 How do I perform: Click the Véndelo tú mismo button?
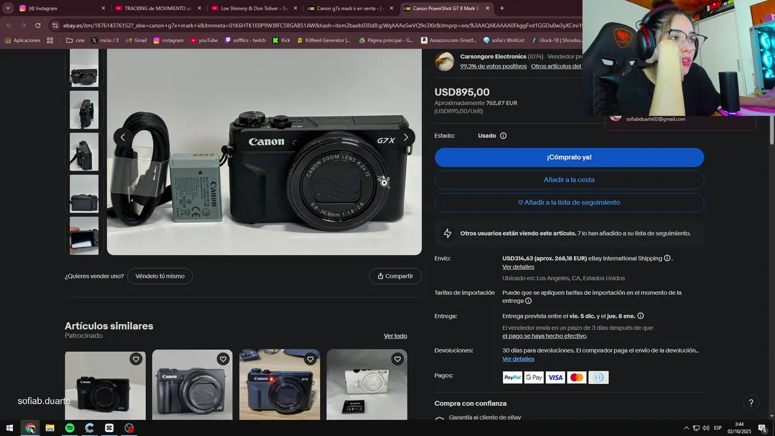160,276
